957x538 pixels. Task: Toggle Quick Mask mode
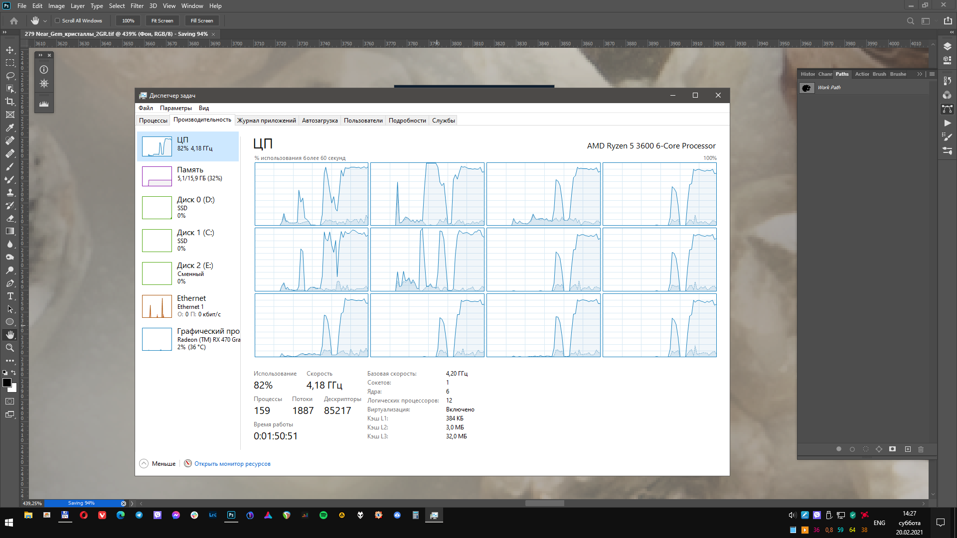tap(10, 402)
